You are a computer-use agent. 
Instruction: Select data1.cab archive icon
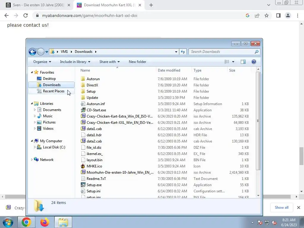coord(83,129)
